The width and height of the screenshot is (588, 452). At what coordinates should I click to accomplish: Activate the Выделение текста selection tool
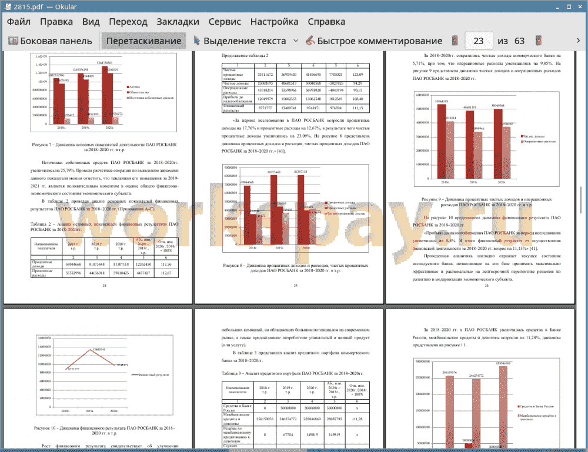click(240, 41)
